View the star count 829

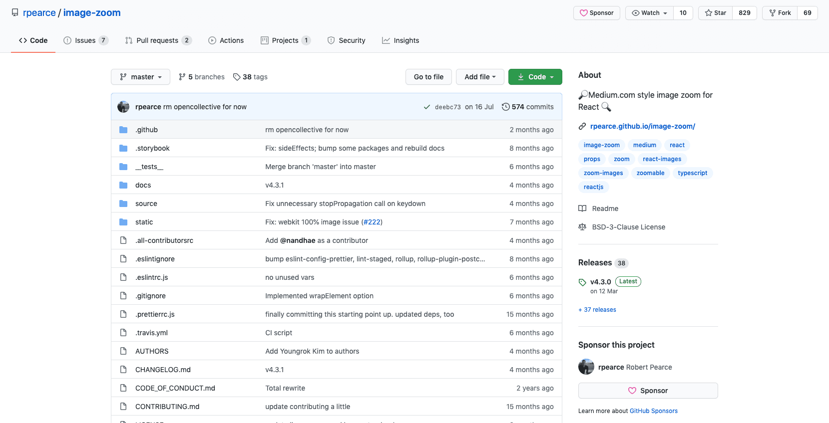pyautogui.click(x=745, y=13)
